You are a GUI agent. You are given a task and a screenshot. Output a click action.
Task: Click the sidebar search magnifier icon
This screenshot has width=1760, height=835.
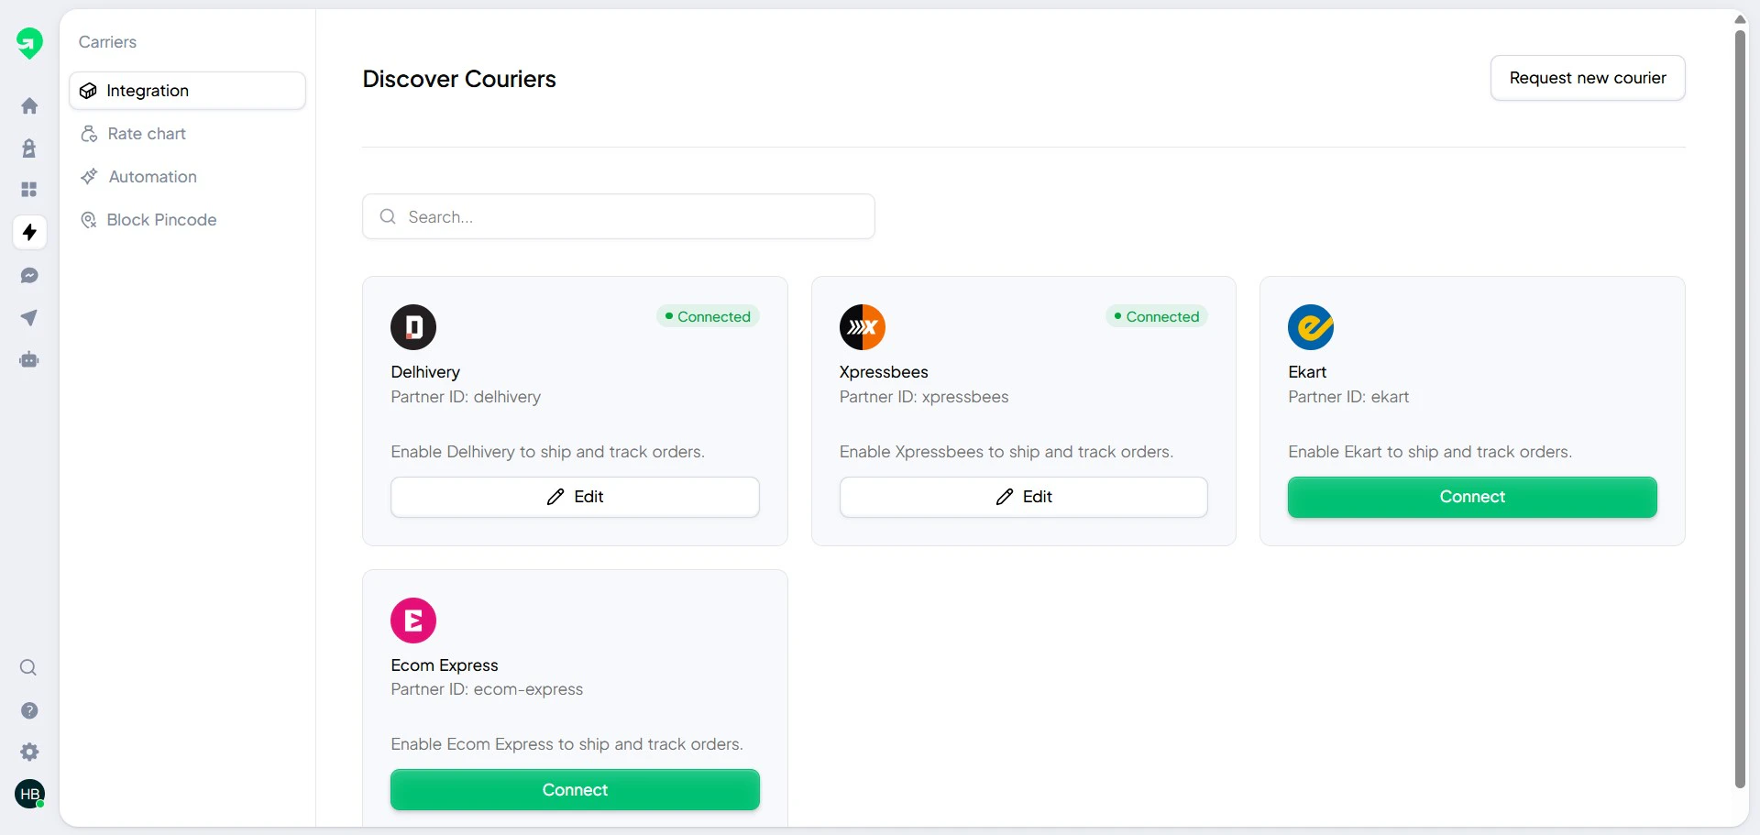point(28,667)
